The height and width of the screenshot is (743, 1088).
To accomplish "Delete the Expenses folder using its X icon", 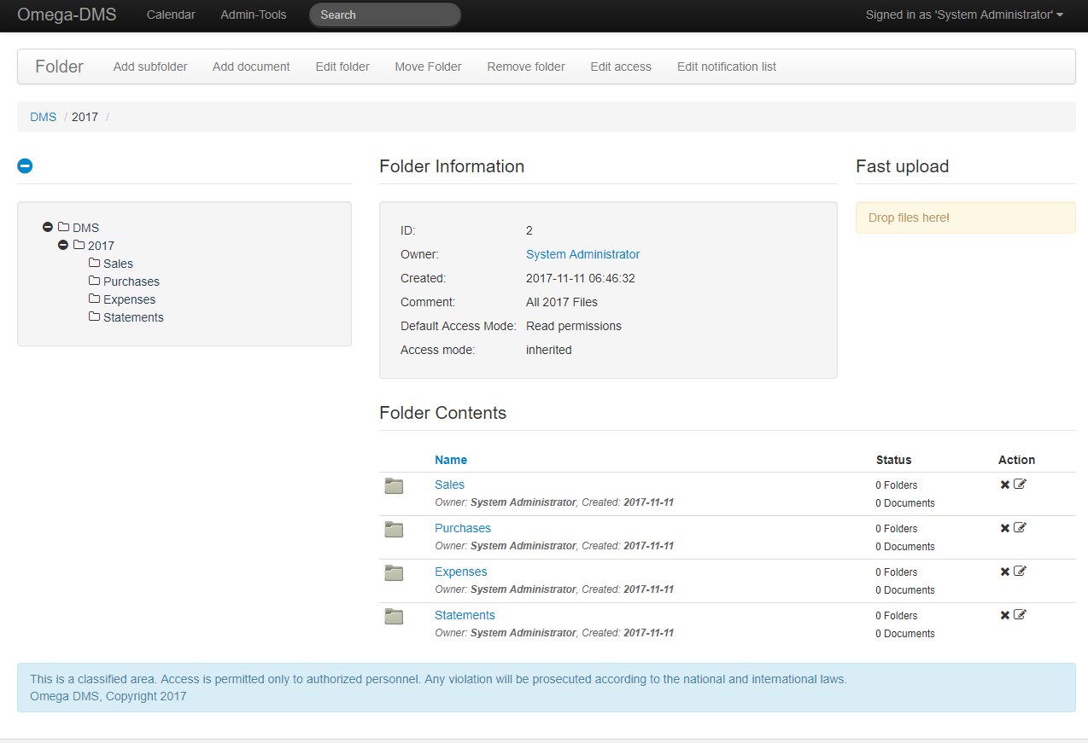I will pyautogui.click(x=1005, y=572).
